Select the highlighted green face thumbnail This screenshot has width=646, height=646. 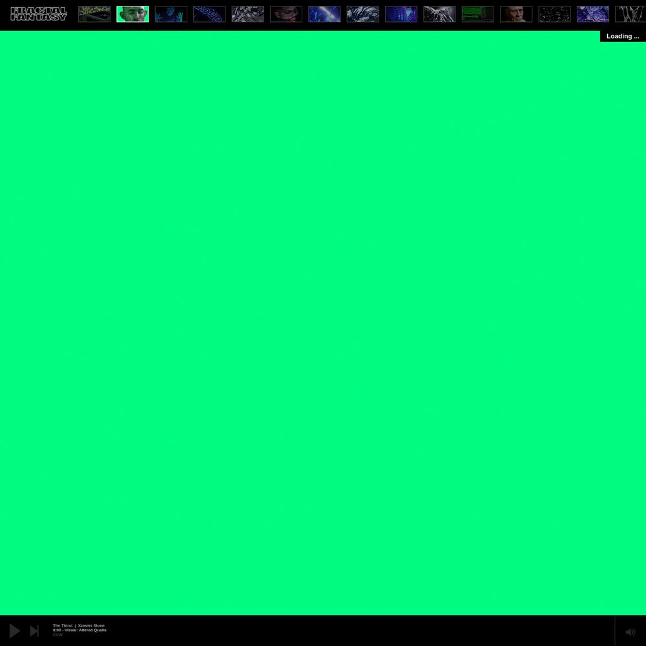pyautogui.click(x=132, y=14)
